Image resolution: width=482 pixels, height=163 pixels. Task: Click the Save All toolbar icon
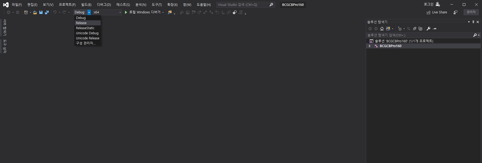[x=47, y=12]
